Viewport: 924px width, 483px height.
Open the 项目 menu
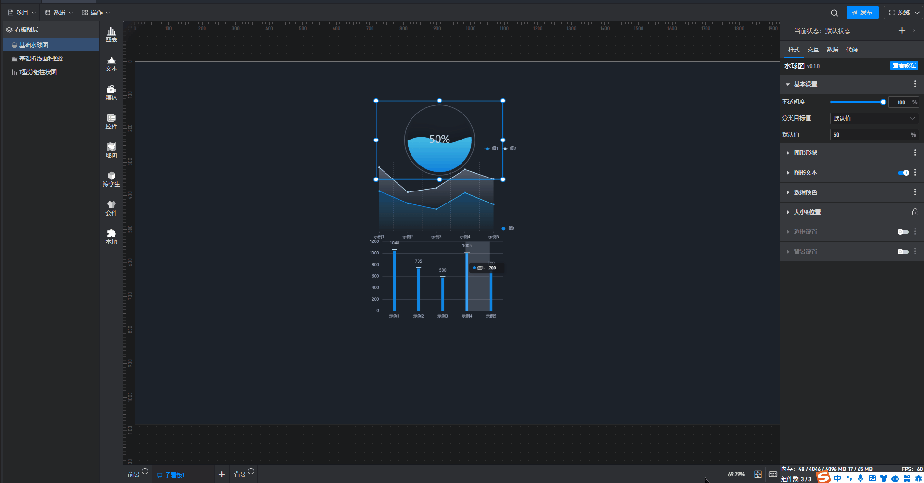click(x=22, y=13)
